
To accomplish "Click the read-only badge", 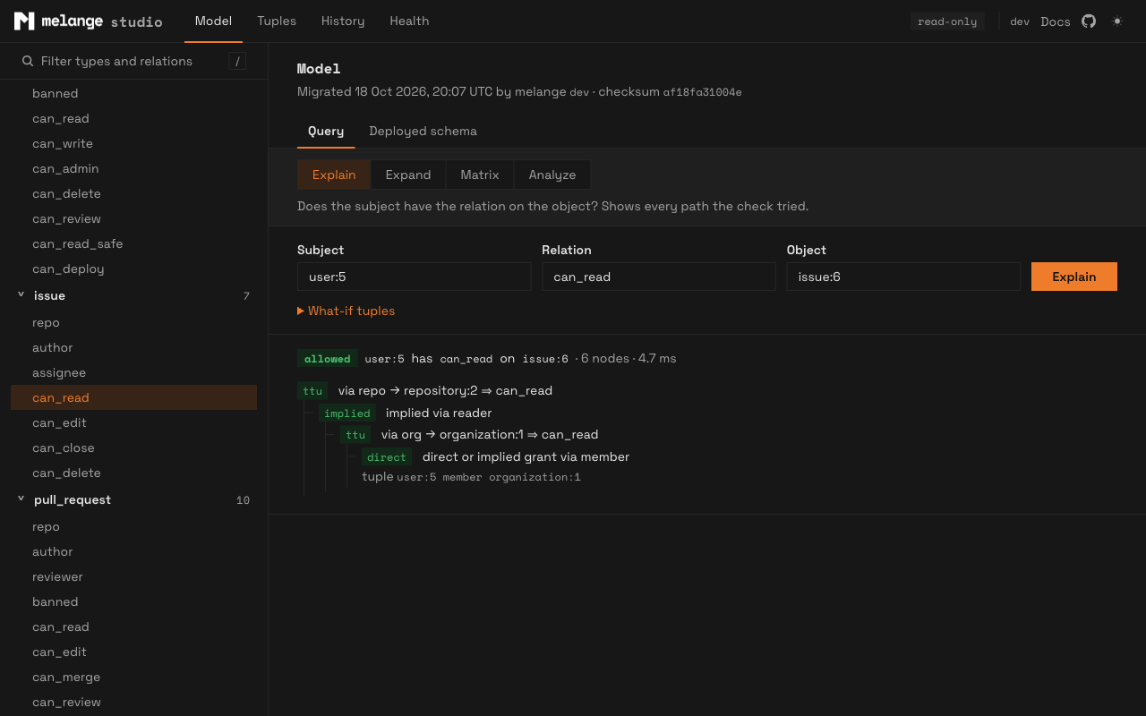I will pyautogui.click(x=947, y=21).
